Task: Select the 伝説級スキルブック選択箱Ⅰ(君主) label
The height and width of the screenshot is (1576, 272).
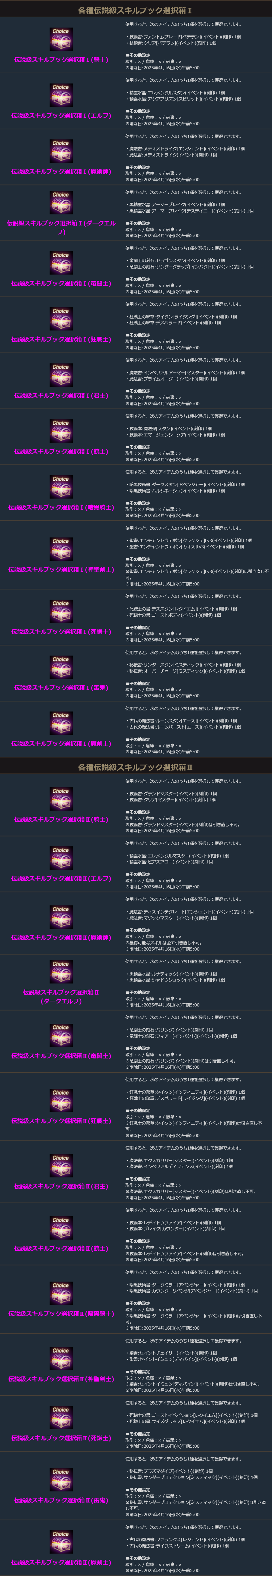Action: (61, 396)
